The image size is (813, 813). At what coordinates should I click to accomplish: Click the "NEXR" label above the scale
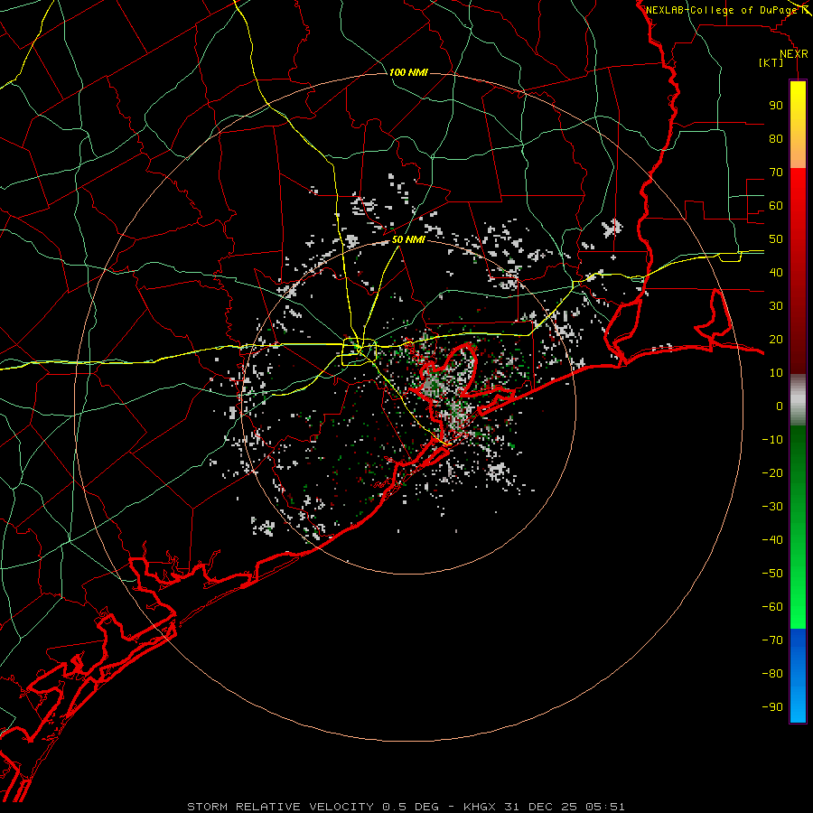click(x=794, y=54)
